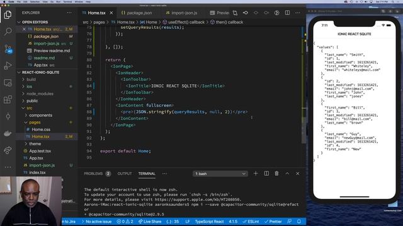
Task: Open Explorer more actions ellipsis
Action: [69, 13]
